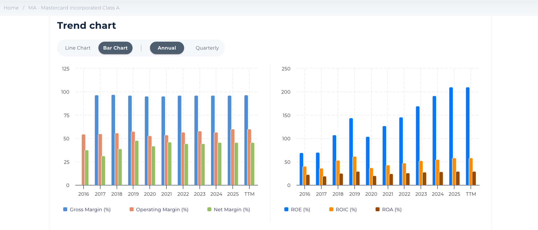Go to Home breadcrumb link
This screenshot has height=230, width=538.
point(11,8)
